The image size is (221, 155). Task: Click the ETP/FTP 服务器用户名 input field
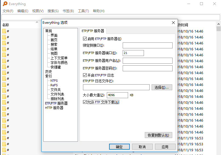(x=148, y=61)
